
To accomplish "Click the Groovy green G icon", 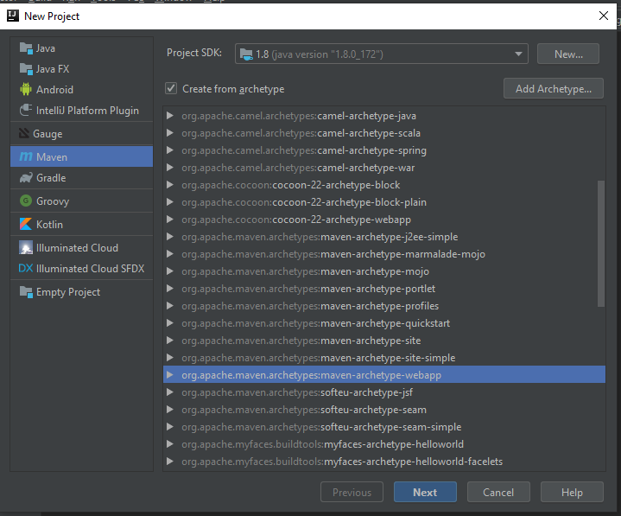I will point(26,201).
